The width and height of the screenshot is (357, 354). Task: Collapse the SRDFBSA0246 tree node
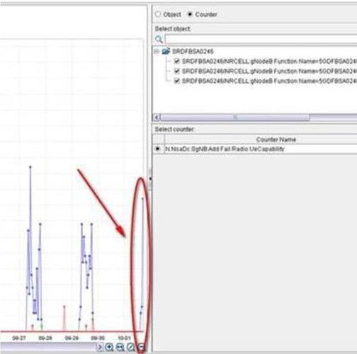pyautogui.click(x=157, y=51)
